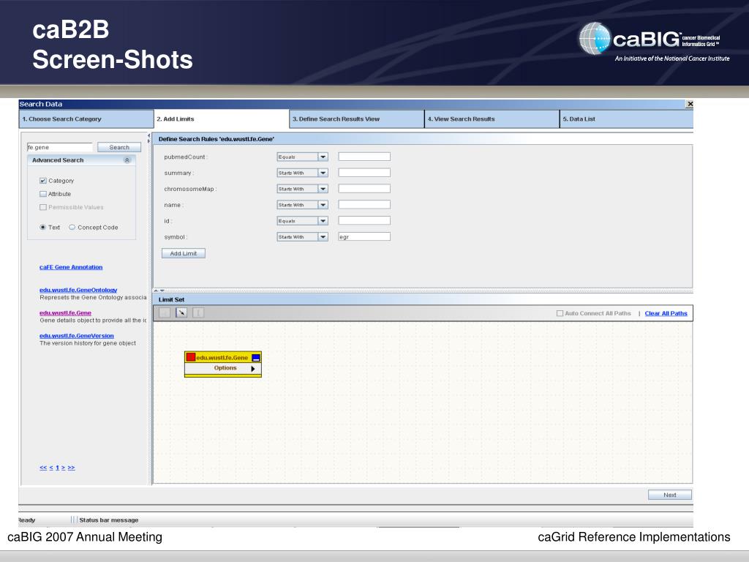Open the View Search Results tab

click(492, 119)
